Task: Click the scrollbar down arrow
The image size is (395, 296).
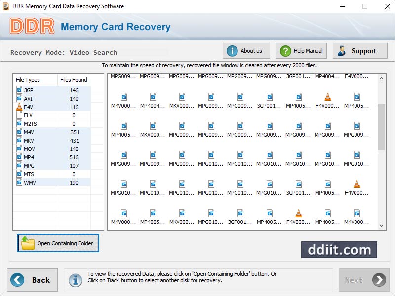Action: coord(381,226)
